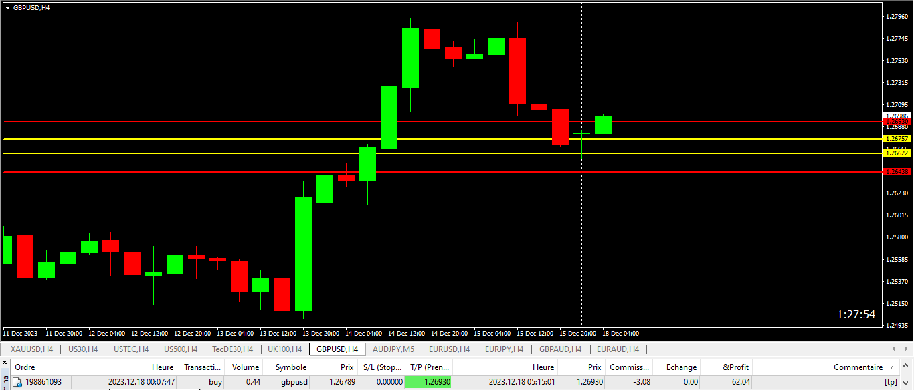Screen dimensions: 914x390
Task: Switch to the XAUUSD,H4 chart tab
Action: [31, 349]
